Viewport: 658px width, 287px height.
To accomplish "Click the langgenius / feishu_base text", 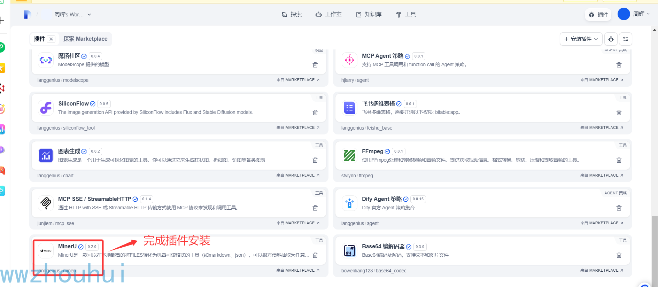I will [x=367, y=128].
